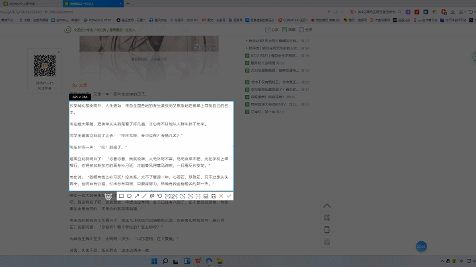This screenshot has width=476, height=267.
Task: Click the 655 × 364 selection size label
Action: pyautogui.click(x=80, y=97)
